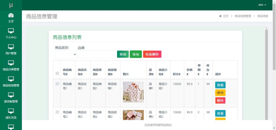Click the μ logo in the sidebar header

point(11,5)
